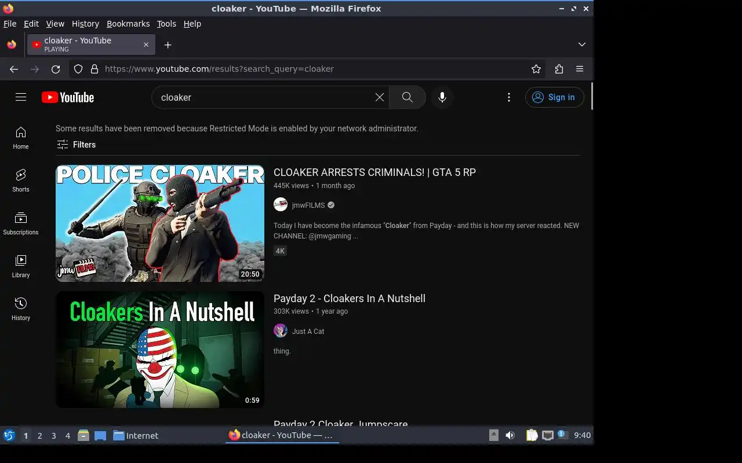Open the Bookmarks menu
Screen dimensions: 742x463
(x=128, y=24)
